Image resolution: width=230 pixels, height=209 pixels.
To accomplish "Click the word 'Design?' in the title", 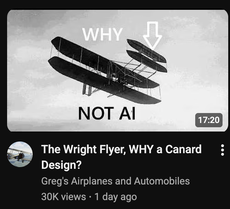I will [61, 165].
